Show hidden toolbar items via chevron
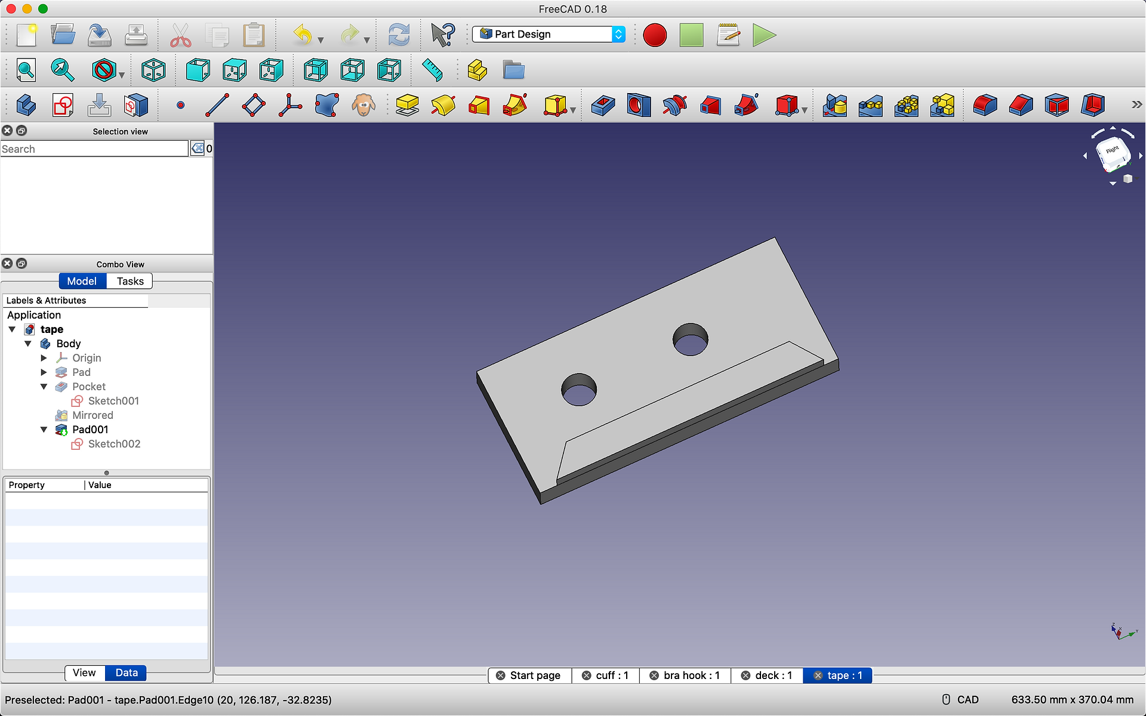Screen dimensions: 1146x716 point(1136,105)
